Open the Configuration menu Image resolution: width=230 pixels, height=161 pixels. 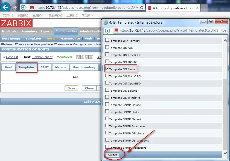66,31
